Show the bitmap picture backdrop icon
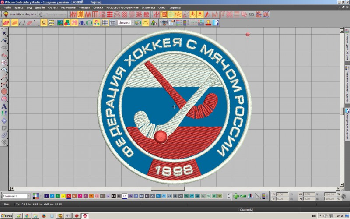Screen dimensions: 350x219 [x=60, y=23]
